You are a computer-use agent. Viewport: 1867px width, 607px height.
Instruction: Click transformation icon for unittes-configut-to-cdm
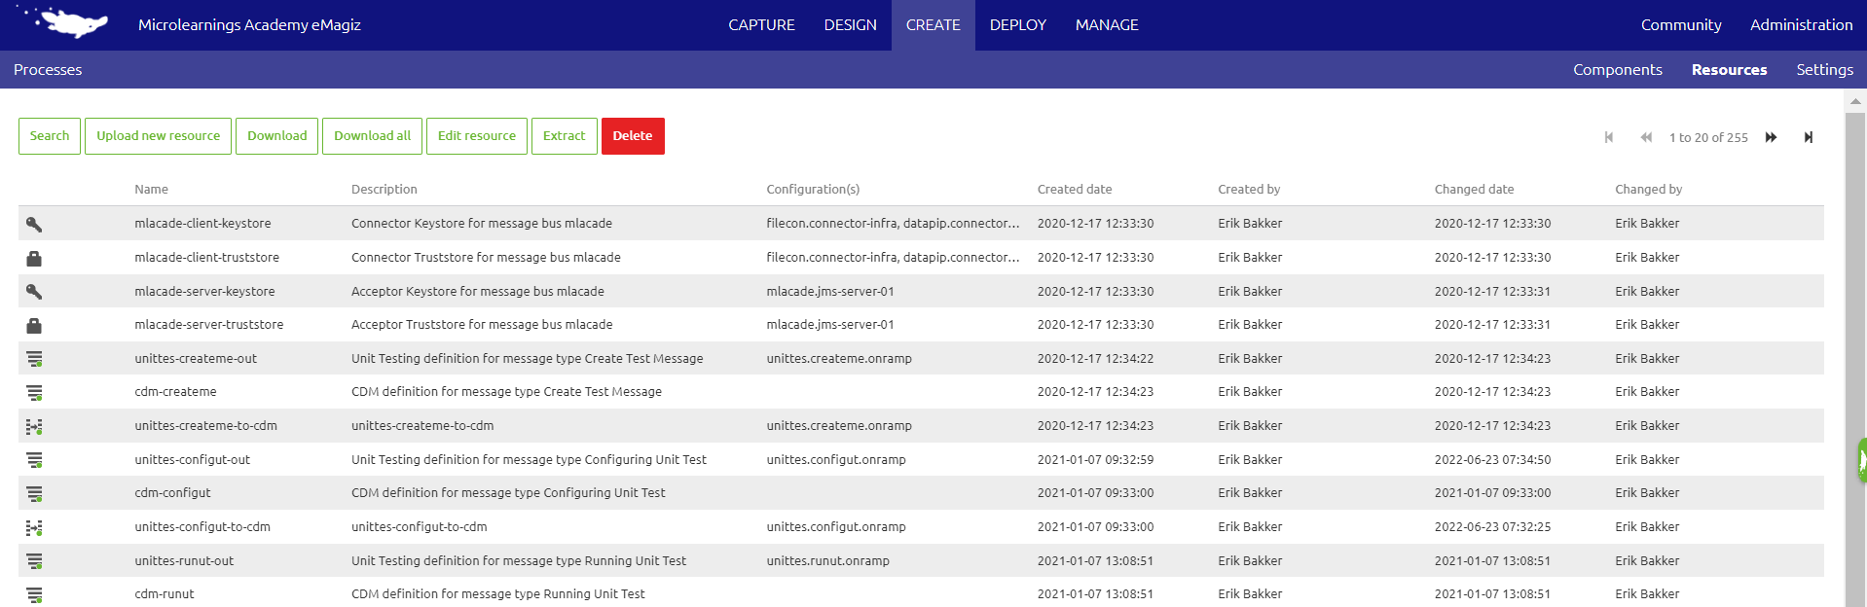pos(34,527)
